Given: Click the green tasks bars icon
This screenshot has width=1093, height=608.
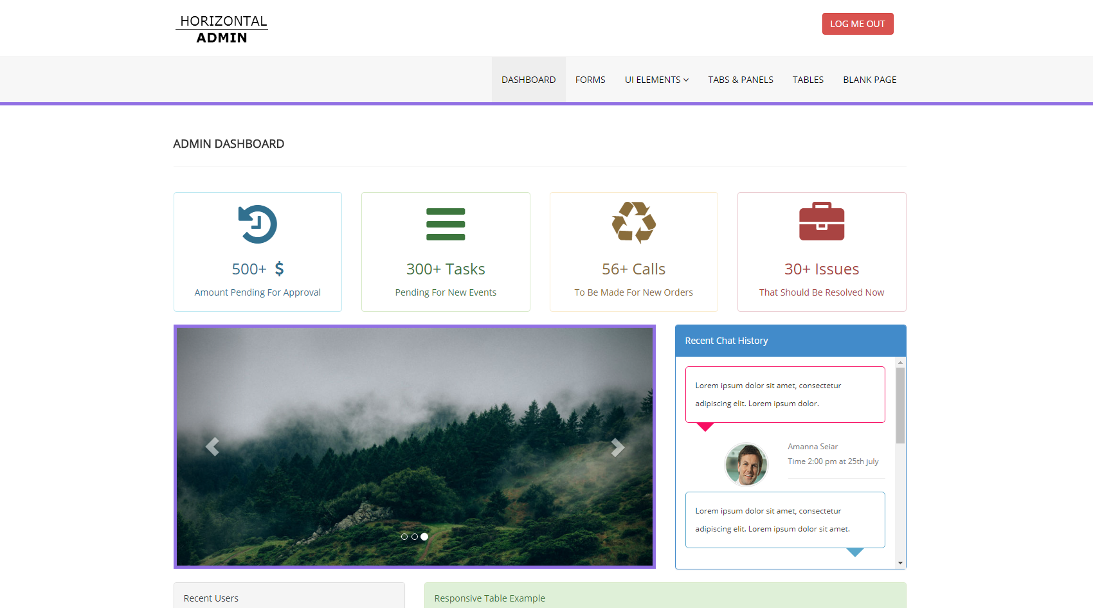Looking at the screenshot, I should pos(446,224).
